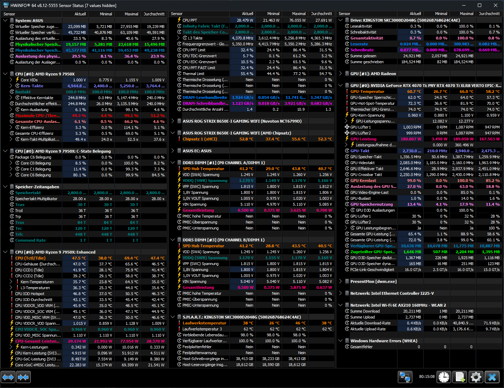Click Aktuell column header above Drive: KINGSTON
Screen dimensions: 504x388
[410, 14]
